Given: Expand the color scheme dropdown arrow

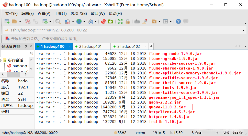Looking at the screenshot, I should click(x=73, y=21).
